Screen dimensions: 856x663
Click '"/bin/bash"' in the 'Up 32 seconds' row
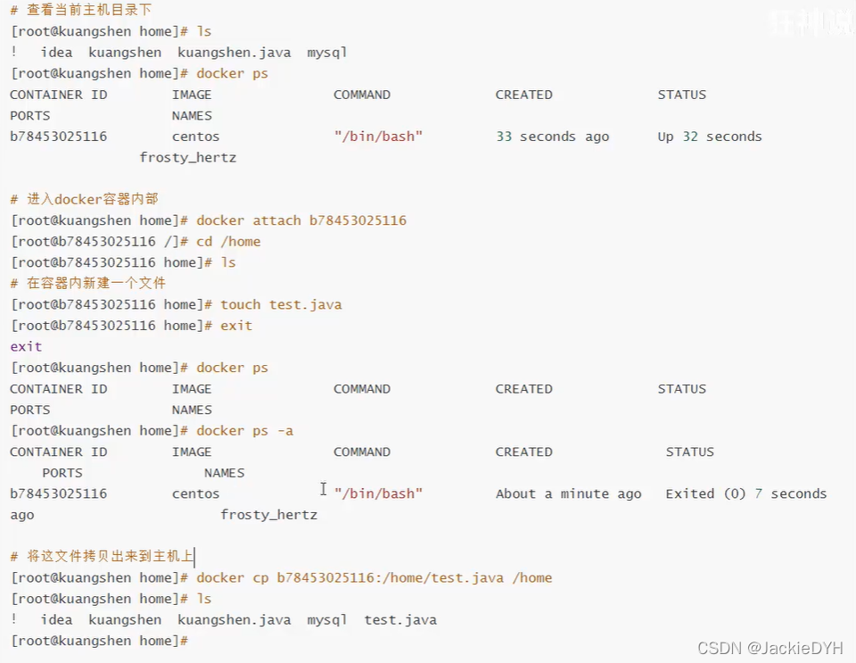click(378, 137)
